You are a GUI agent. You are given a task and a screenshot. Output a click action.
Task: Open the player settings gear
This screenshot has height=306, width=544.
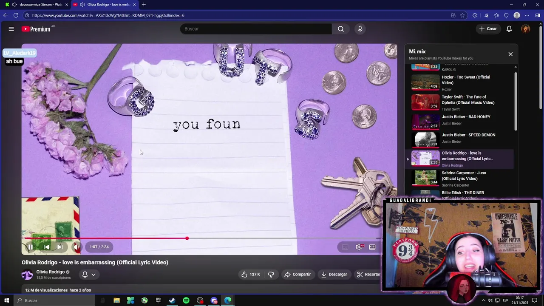pyautogui.click(x=359, y=247)
